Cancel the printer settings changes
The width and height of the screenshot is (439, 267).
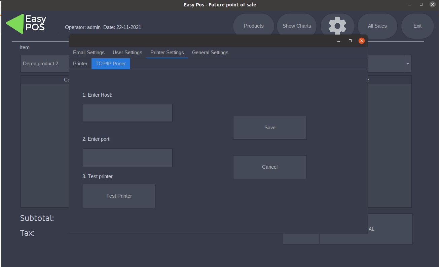pyautogui.click(x=270, y=167)
